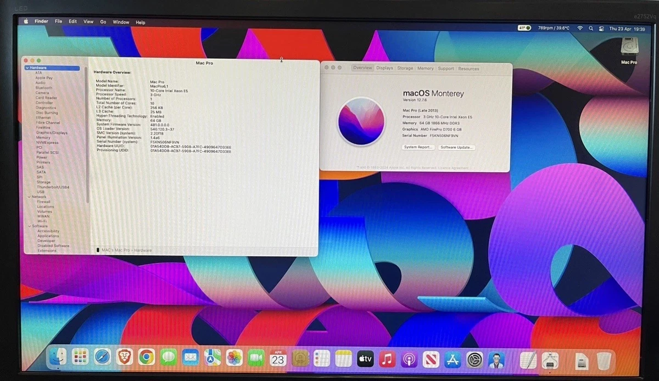Switch to the Resources tab
Viewport: 659px width, 381px height.
coord(468,69)
